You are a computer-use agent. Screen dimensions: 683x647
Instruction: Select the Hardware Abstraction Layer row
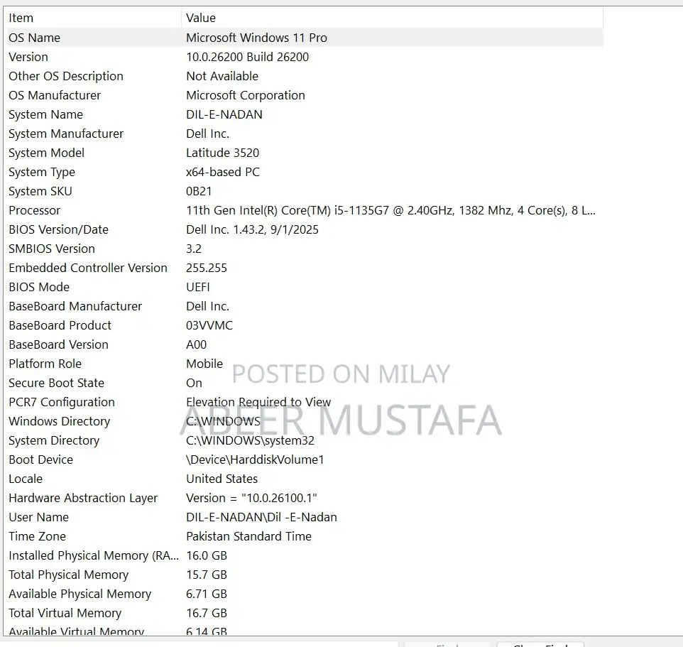click(83, 498)
